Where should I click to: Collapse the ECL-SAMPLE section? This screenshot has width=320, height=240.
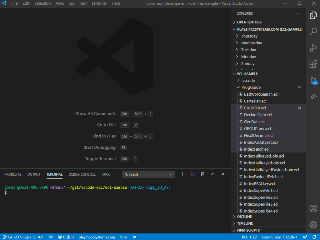coord(268,74)
